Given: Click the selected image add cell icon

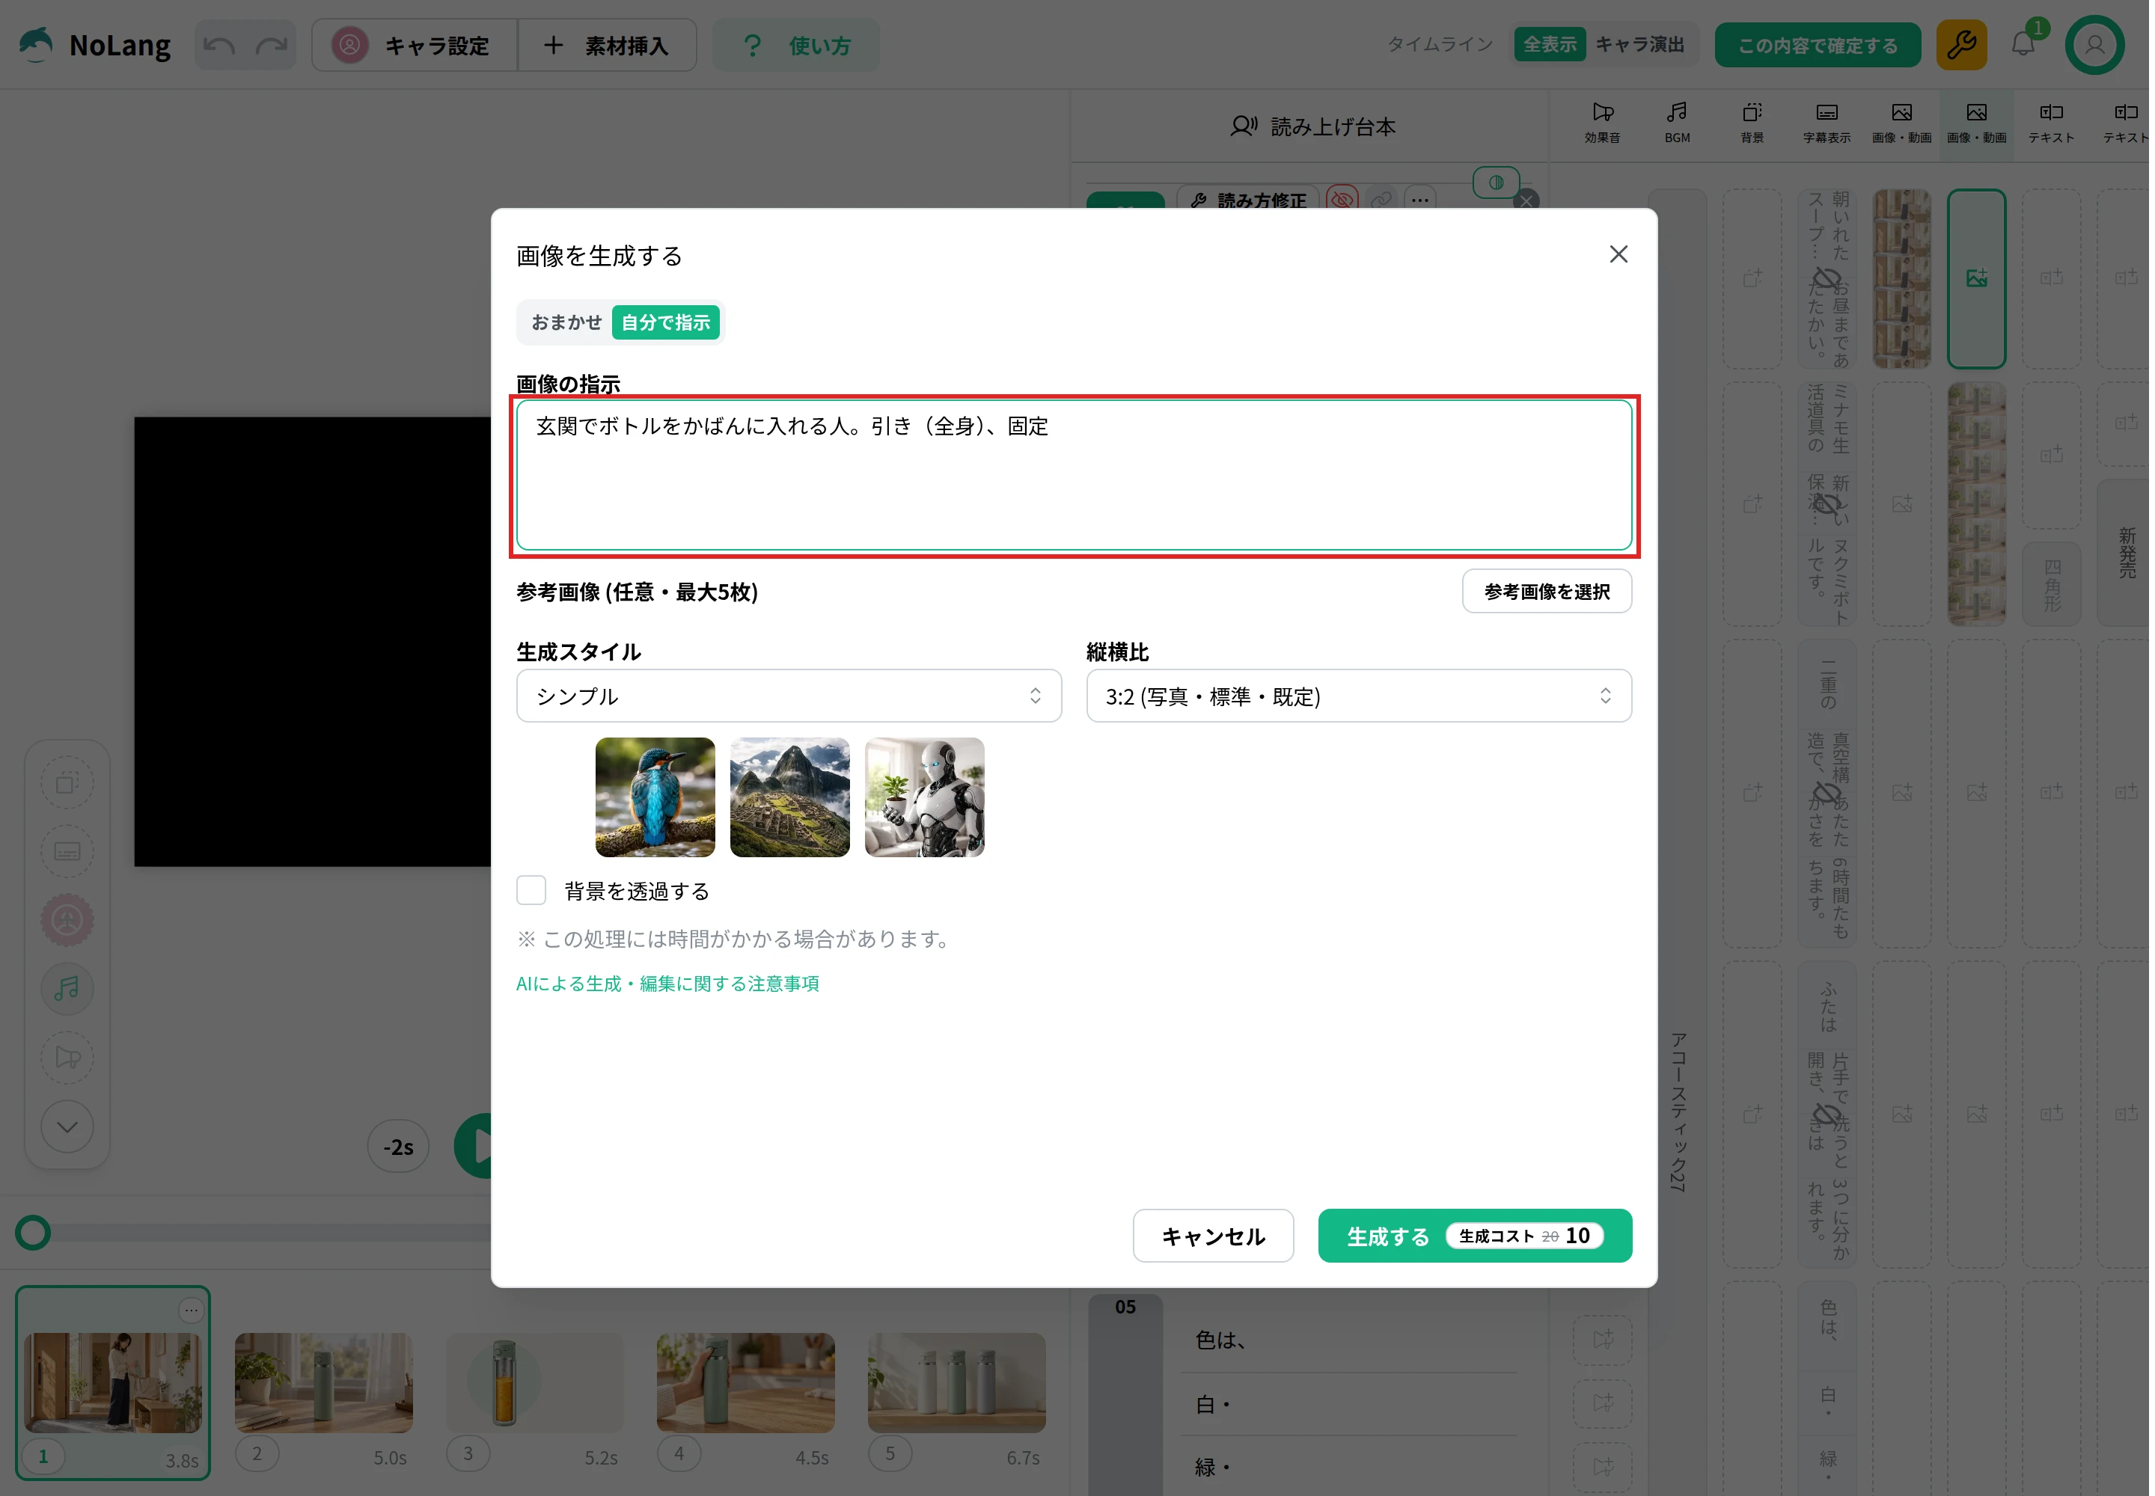Looking at the screenshot, I should (1976, 278).
